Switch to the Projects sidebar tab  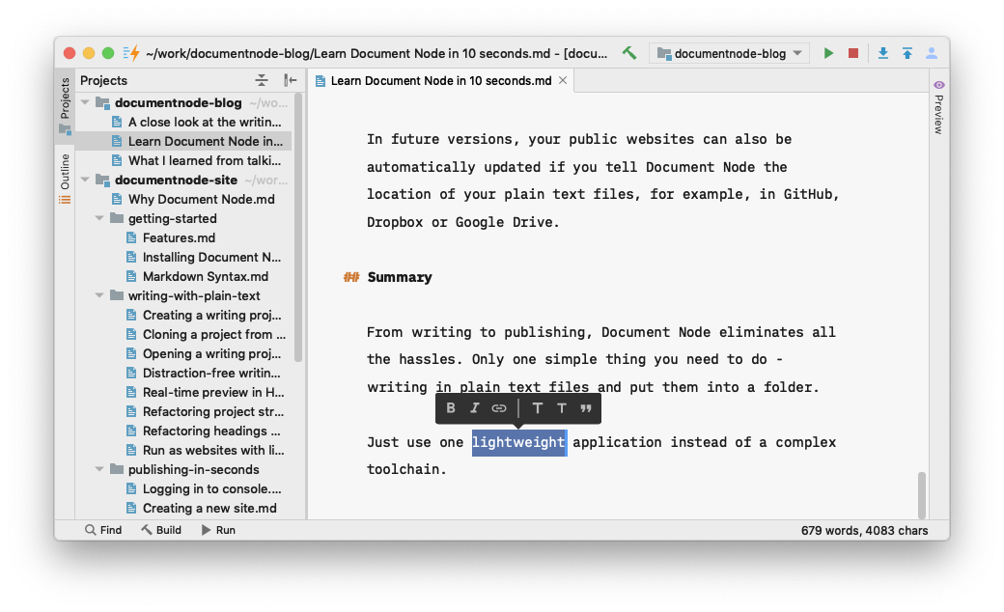pyautogui.click(x=65, y=105)
